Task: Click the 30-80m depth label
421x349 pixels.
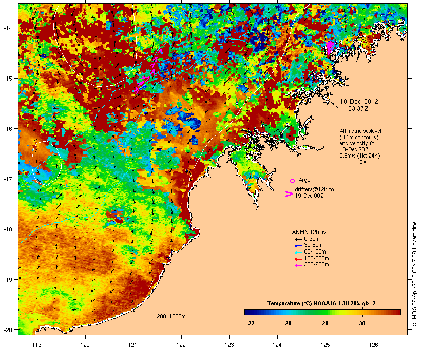Action: [313, 245]
